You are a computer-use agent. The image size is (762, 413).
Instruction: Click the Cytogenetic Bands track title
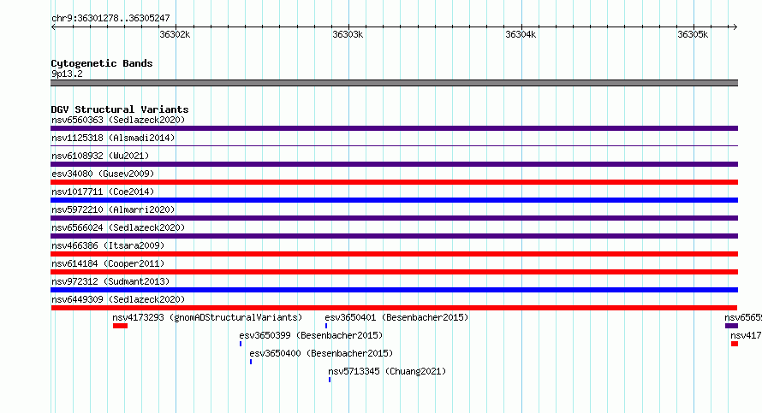pyautogui.click(x=102, y=63)
